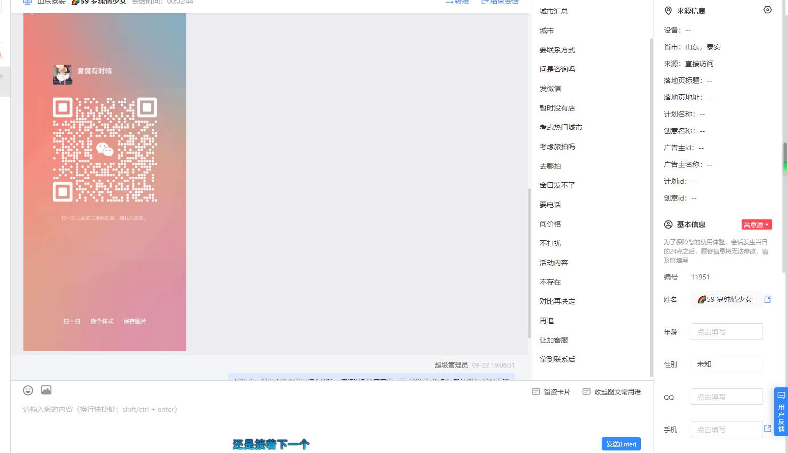Open the QR code image in chat
788x453 pixels.
click(105, 182)
